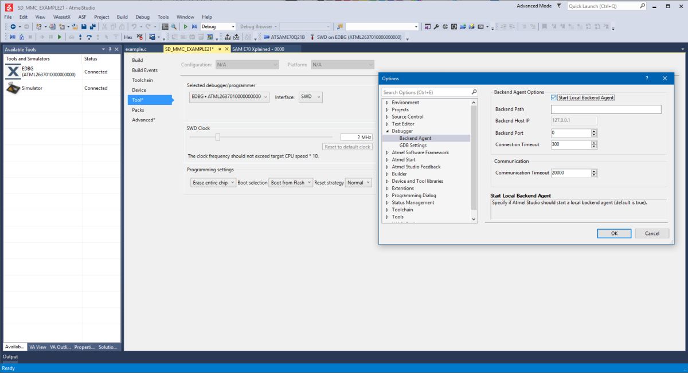Click the SWD on EDBG tool button
Viewport: 688px width, 373px height.
pos(356,37)
